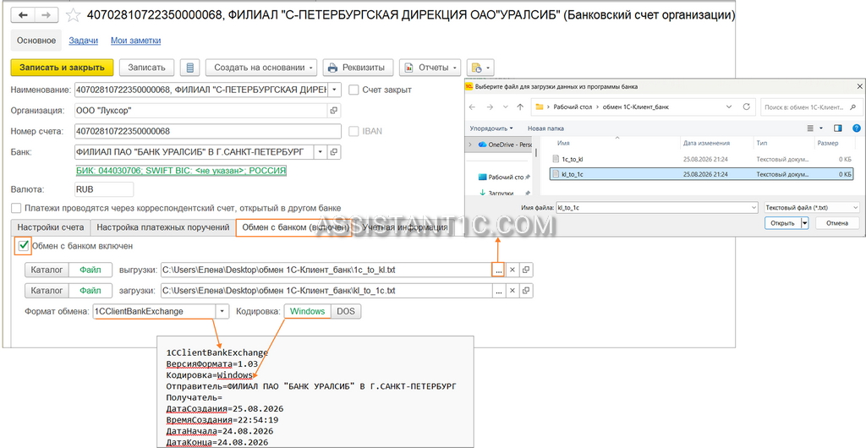The width and height of the screenshot is (866, 448).
Task: Click Записать и закрыть
Action: click(62, 68)
